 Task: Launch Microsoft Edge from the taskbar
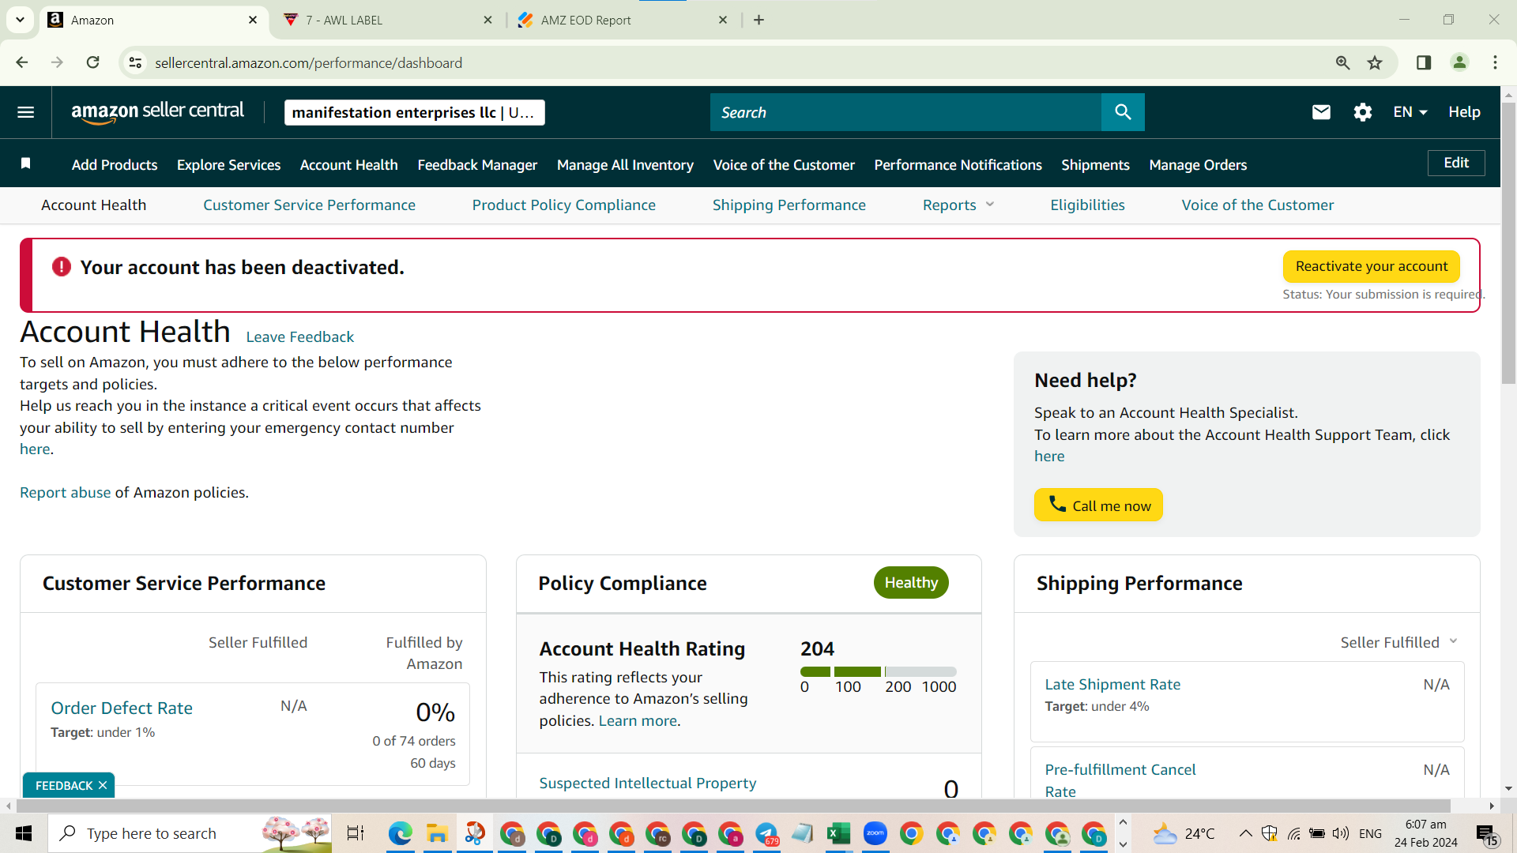click(401, 833)
